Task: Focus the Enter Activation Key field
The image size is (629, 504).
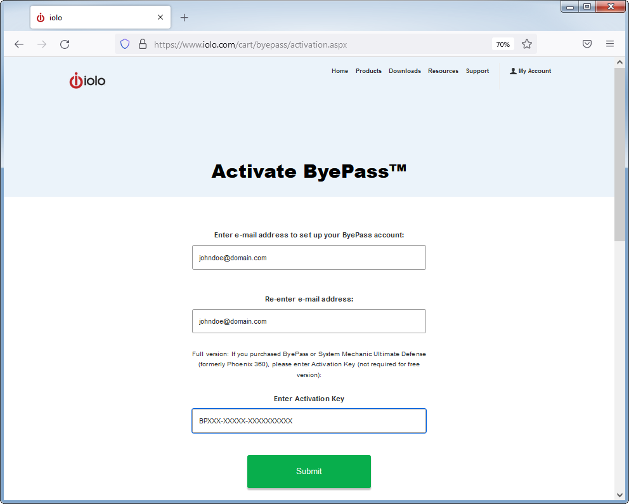Action: 309,421
